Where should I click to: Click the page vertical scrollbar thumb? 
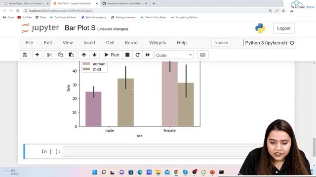click(x=314, y=147)
